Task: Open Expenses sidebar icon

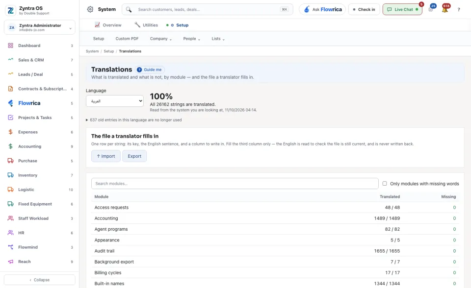Action: click(10, 132)
